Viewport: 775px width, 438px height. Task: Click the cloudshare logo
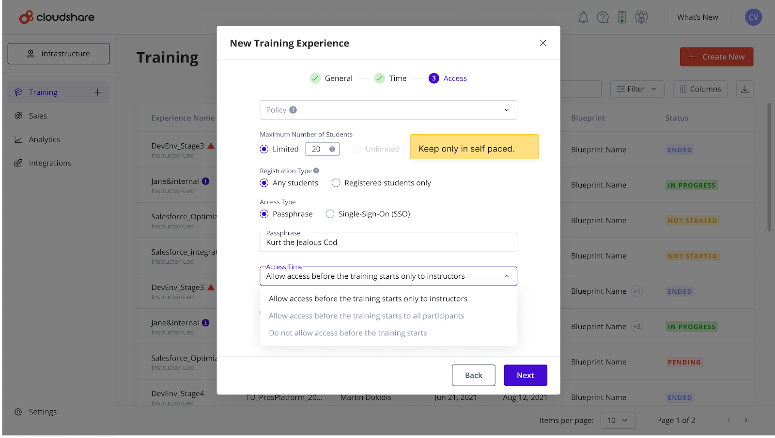pos(57,17)
